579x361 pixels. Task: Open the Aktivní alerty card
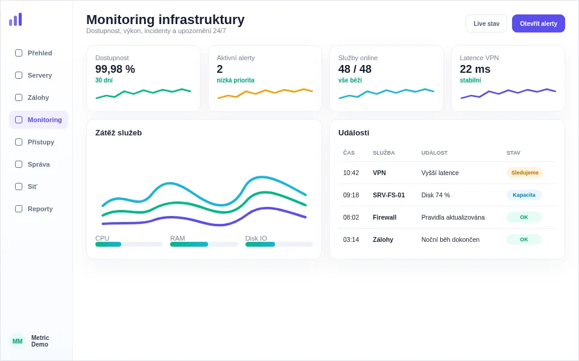[x=265, y=78]
